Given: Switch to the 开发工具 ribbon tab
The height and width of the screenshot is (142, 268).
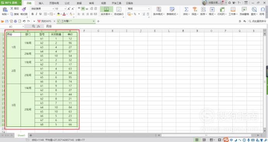Looking at the screenshot, I should point(117,3).
